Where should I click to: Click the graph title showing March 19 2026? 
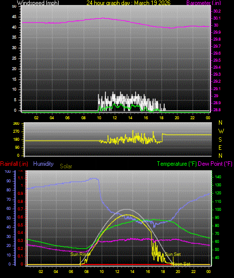(x=129, y=3)
